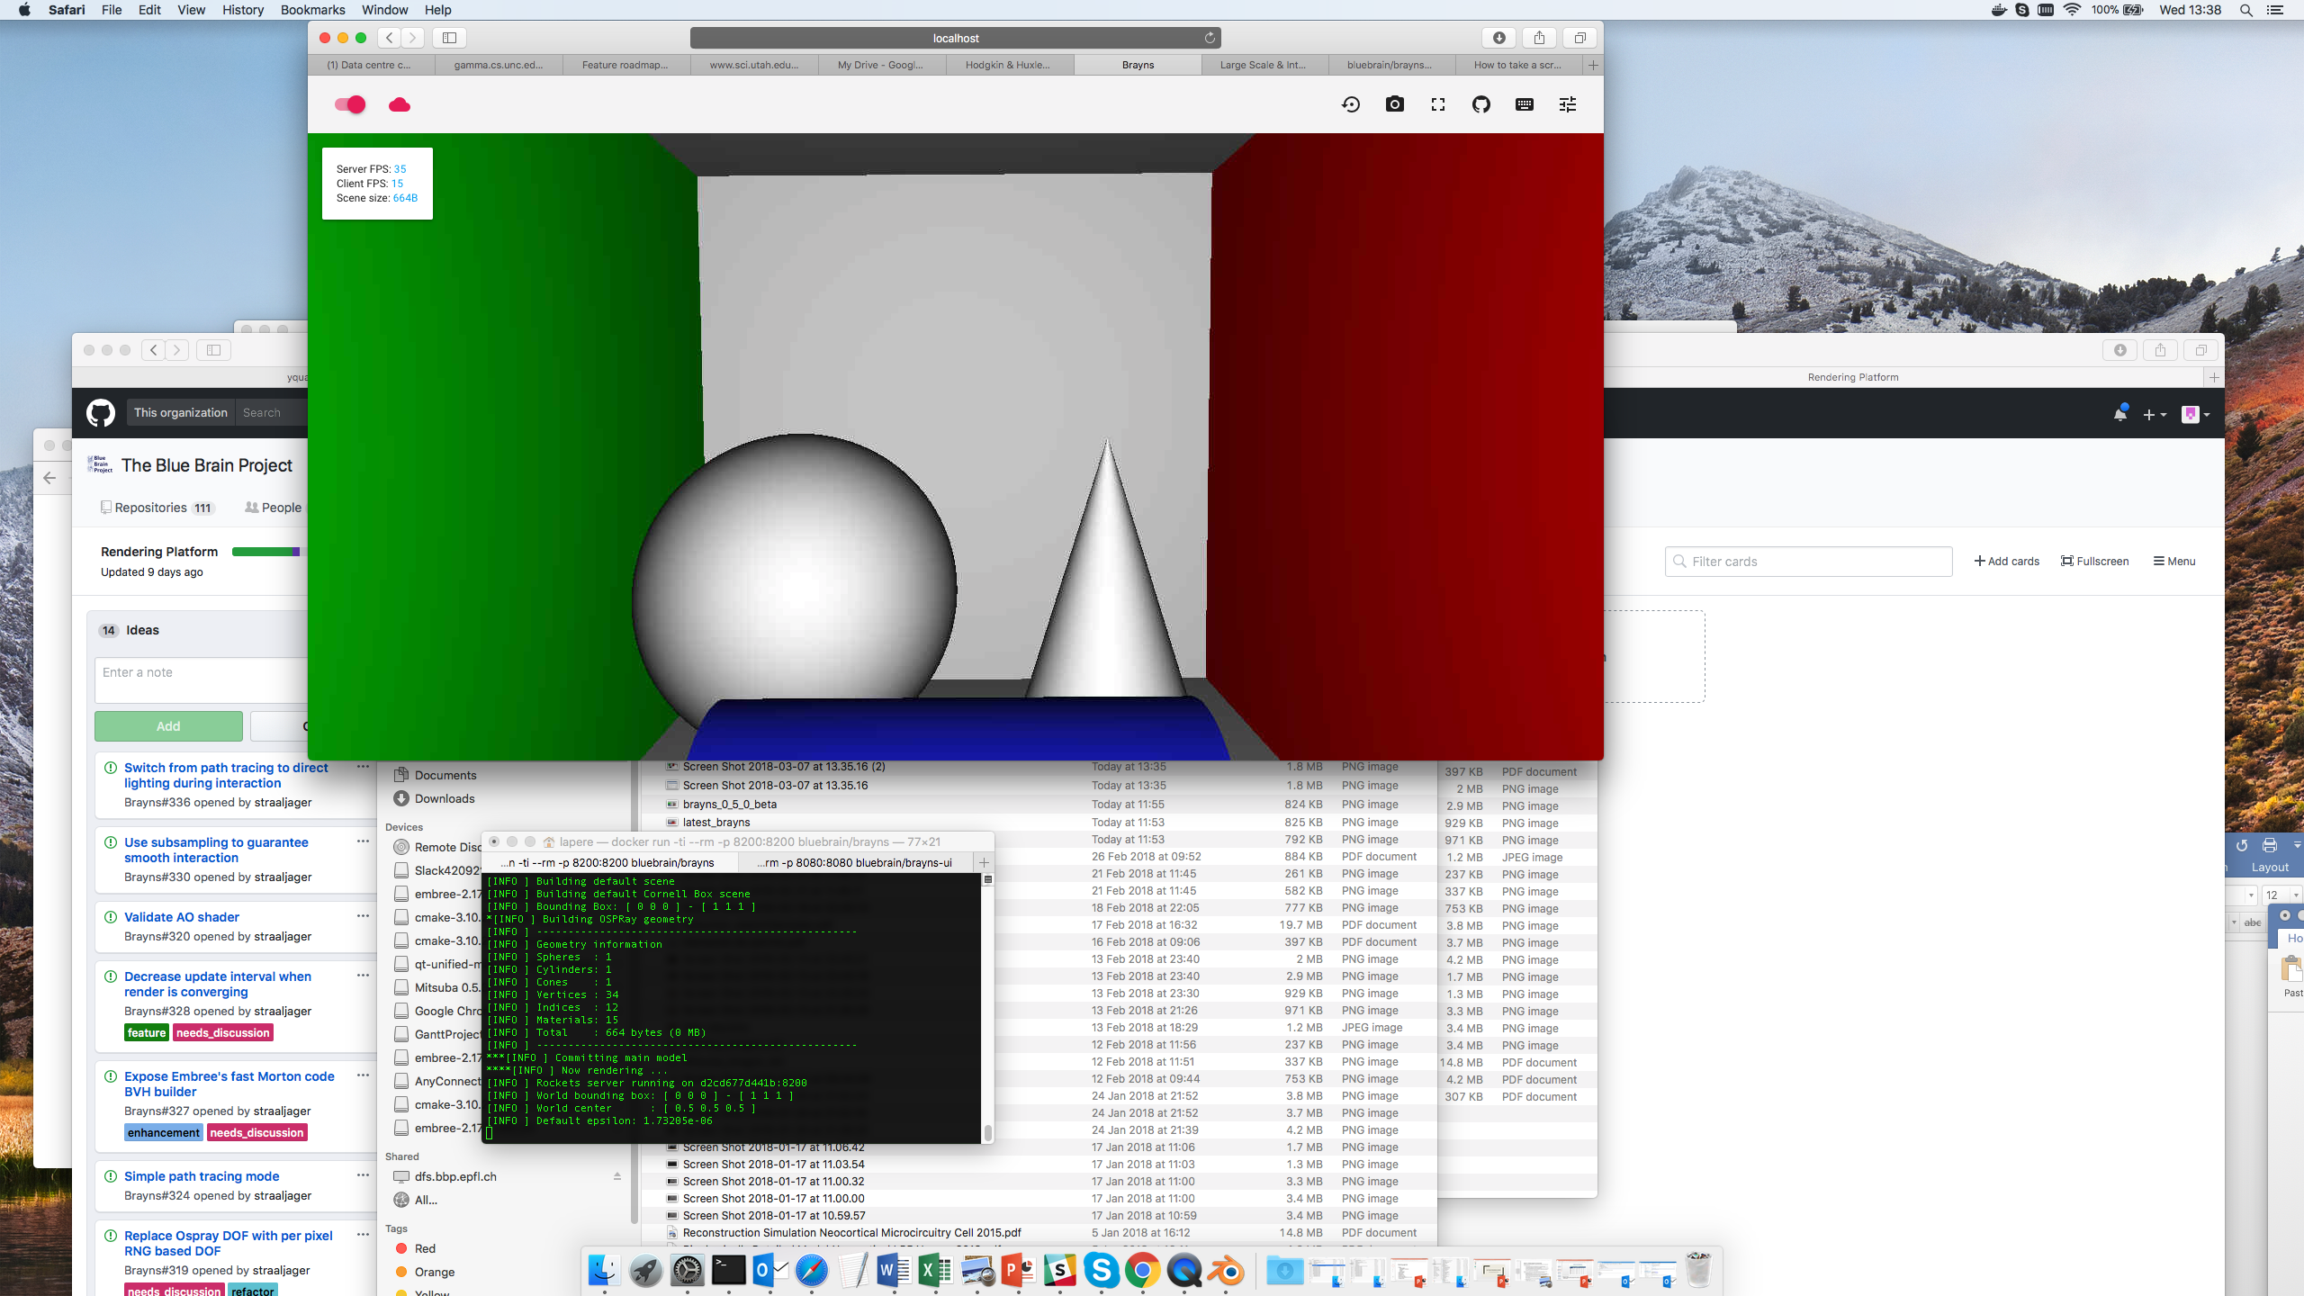
Task: Toggle the sidebar in front Safari window
Action: [x=449, y=38]
